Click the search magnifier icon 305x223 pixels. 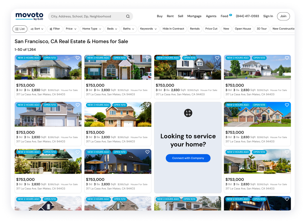tap(128, 16)
